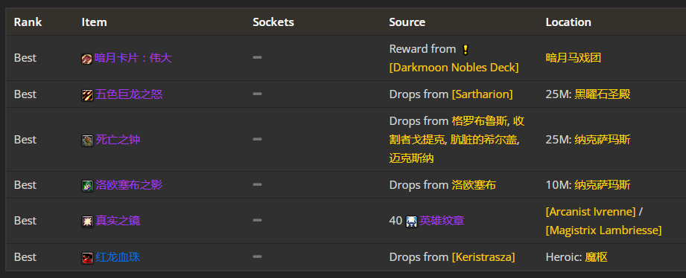Click the 英雄纹章 emblem icon
Viewport: 686px width, 278px height.
point(411,222)
